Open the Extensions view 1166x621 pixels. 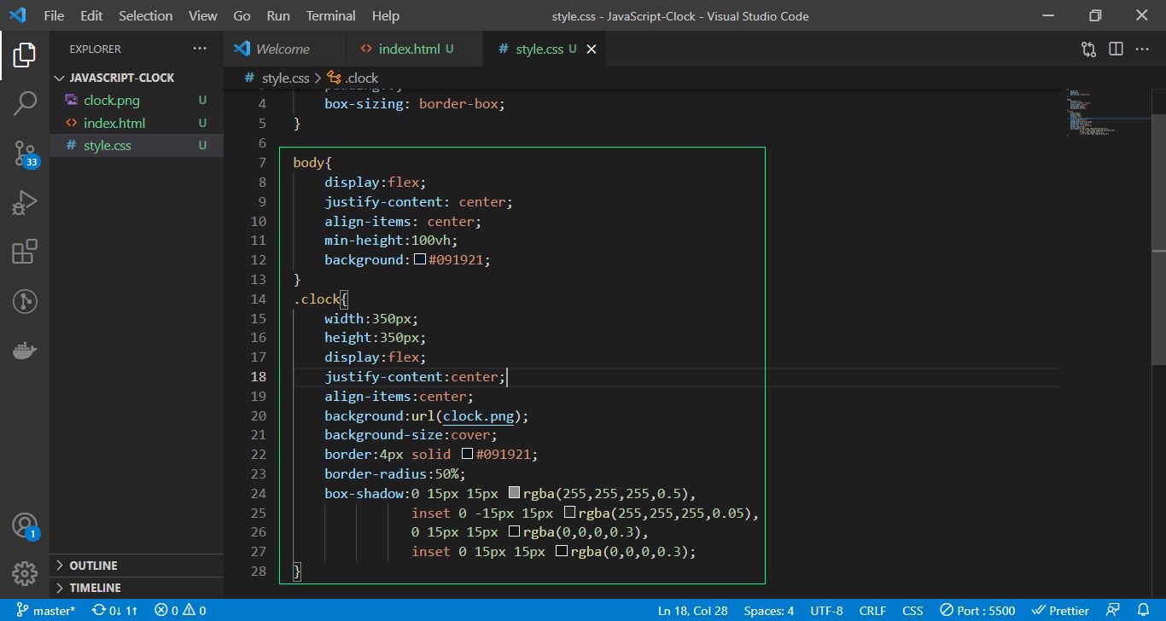tap(25, 252)
